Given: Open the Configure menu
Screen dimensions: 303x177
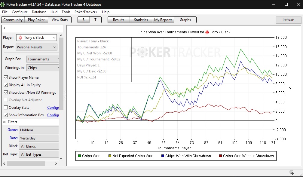Looking at the screenshot, I should click(20, 12).
